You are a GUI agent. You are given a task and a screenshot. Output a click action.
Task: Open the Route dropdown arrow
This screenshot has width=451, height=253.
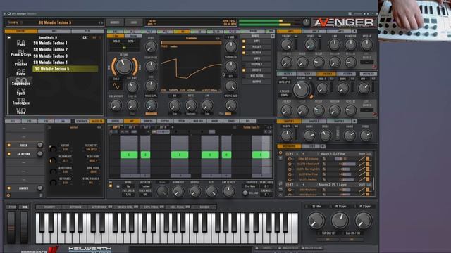tap(273, 36)
